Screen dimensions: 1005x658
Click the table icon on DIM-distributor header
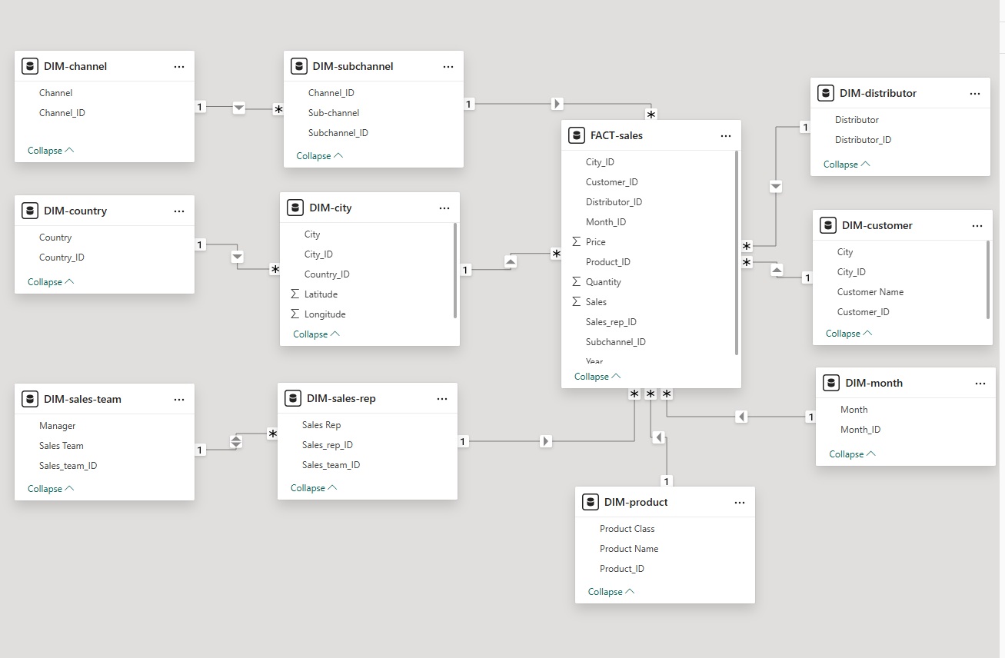[x=825, y=92]
